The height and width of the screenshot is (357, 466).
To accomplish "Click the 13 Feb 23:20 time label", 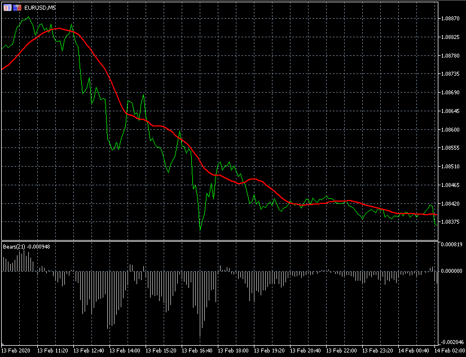I will point(377,351).
